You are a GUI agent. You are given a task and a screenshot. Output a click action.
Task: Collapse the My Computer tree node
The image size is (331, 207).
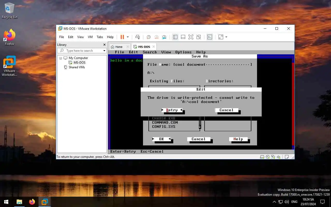(61, 58)
